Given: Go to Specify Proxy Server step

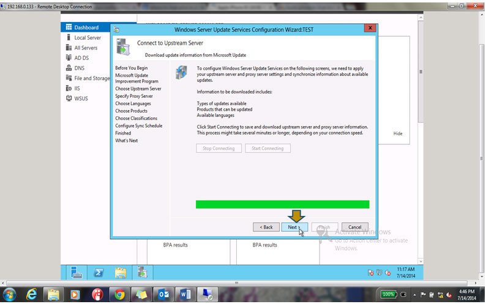Looking at the screenshot, I should (134, 96).
